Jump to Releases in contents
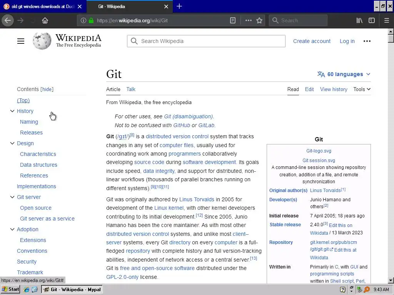Viewport: 394px width, 295px height. pos(31,133)
